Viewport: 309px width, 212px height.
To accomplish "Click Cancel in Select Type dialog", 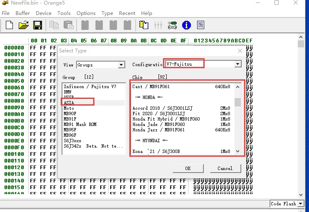I will pyautogui.click(x=225, y=168).
